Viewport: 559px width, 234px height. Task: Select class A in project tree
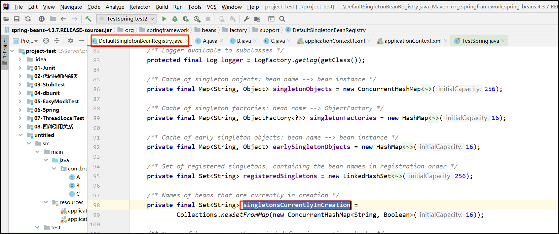(x=78, y=177)
